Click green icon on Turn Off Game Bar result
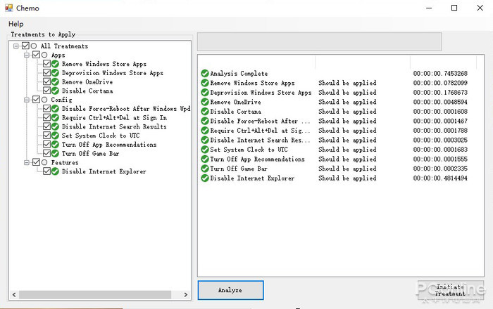Image resolution: width=493 pixels, height=309 pixels. point(205,169)
